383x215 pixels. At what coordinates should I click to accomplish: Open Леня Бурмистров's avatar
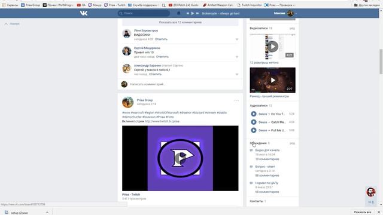(x=126, y=33)
